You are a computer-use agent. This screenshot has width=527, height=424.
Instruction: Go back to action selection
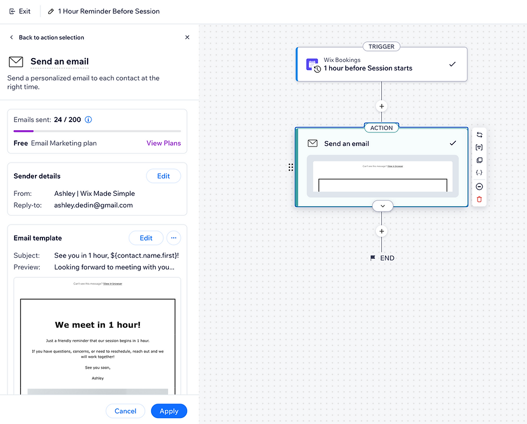click(x=47, y=37)
